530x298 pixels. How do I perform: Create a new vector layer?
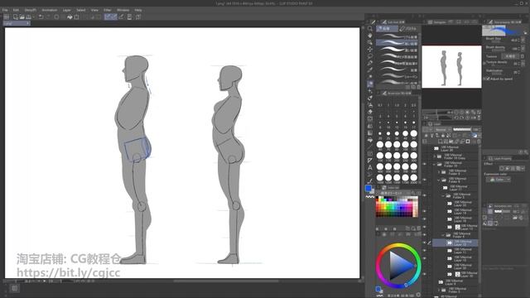446,142
